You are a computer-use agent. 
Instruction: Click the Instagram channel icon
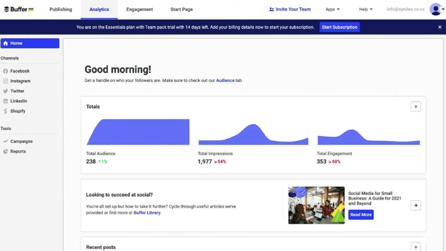[5, 81]
